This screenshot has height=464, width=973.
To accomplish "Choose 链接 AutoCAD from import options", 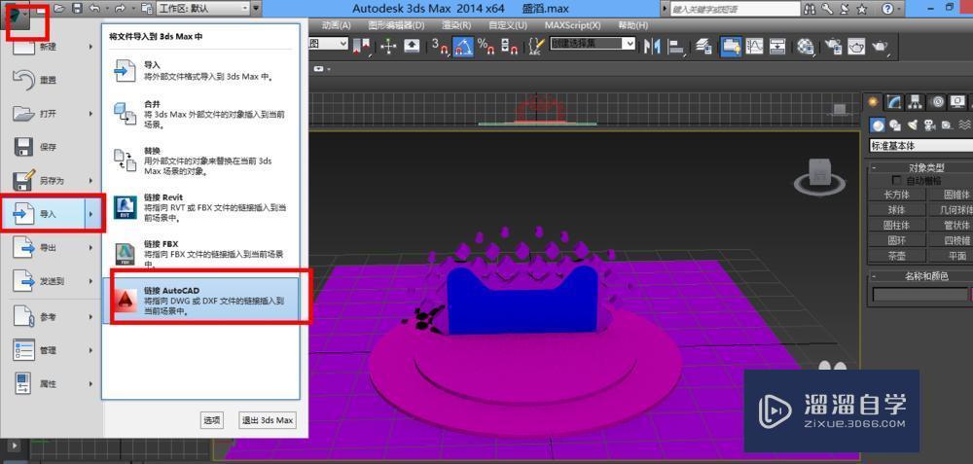I will (x=200, y=301).
